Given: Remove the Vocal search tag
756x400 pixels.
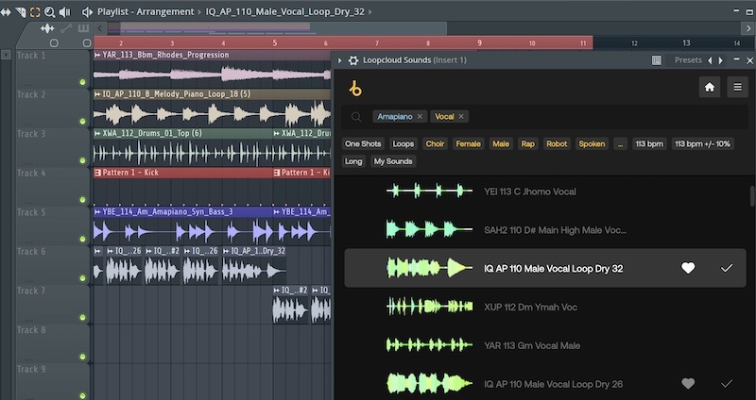Looking at the screenshot, I should point(461,116).
